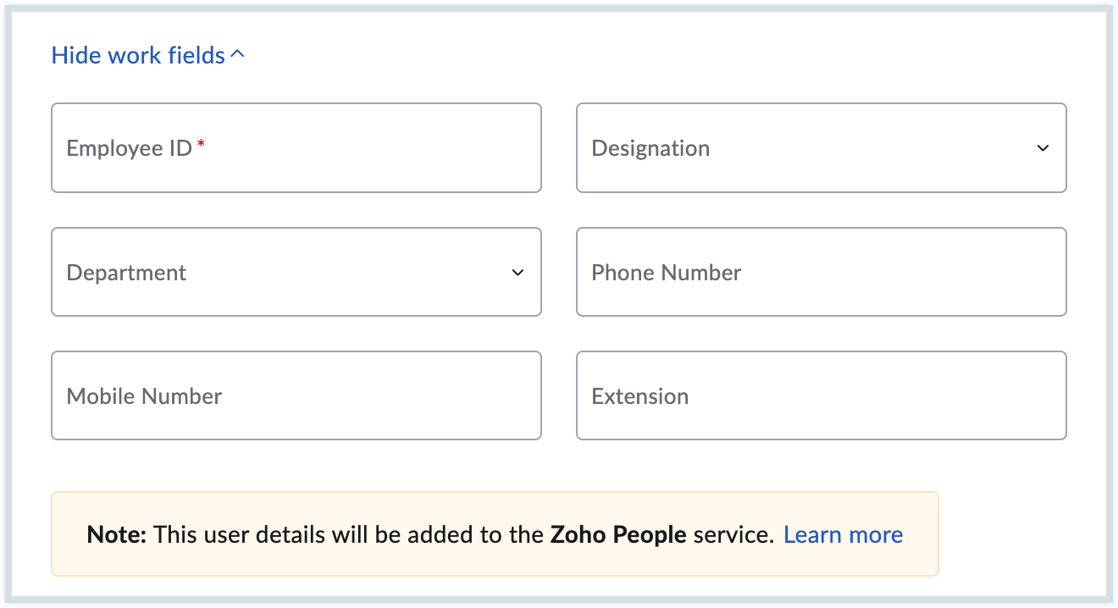Screen dimensions: 1118x608
Task: Open the Learn more link
Action: [x=843, y=535]
